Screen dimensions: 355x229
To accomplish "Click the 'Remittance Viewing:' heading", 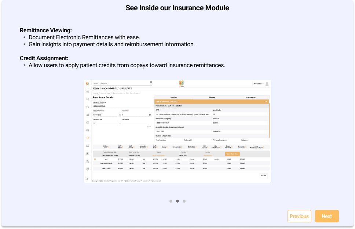I will tap(46, 30).
